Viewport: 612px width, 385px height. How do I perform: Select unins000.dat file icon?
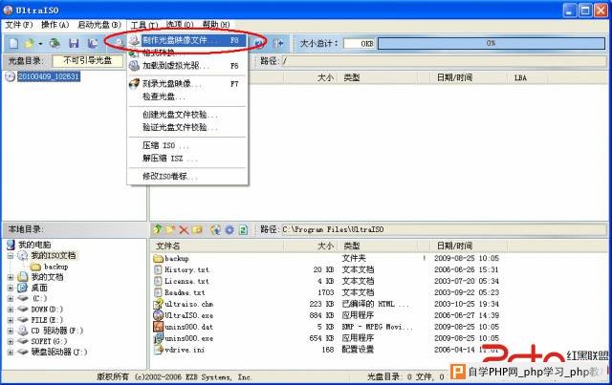[158, 327]
